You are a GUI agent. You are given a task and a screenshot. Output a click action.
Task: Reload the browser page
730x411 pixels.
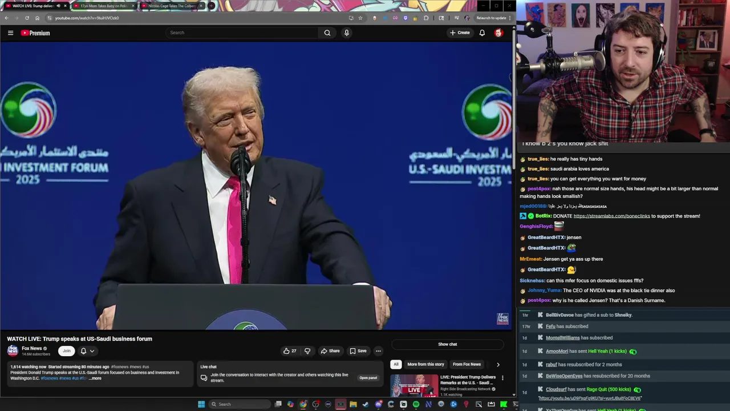point(27,18)
